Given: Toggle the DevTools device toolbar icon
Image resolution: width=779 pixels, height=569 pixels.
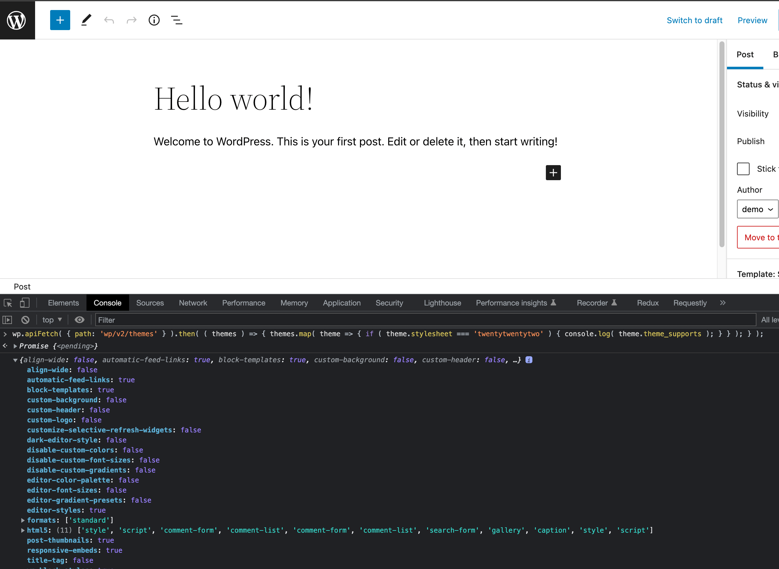Looking at the screenshot, I should [x=24, y=303].
